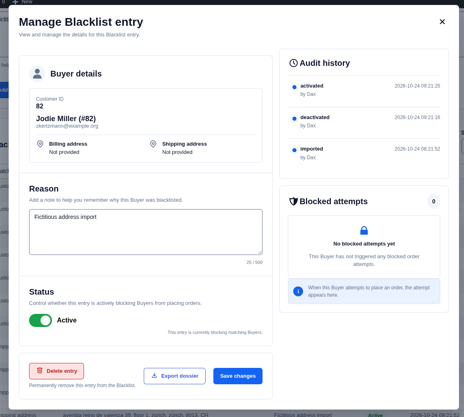
Task: Click the download icon on Export dossier
Action: click(154, 376)
